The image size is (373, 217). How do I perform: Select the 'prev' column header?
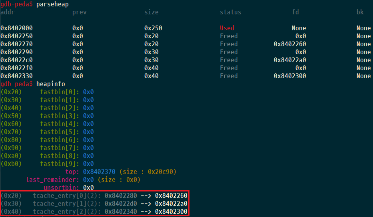80,12
